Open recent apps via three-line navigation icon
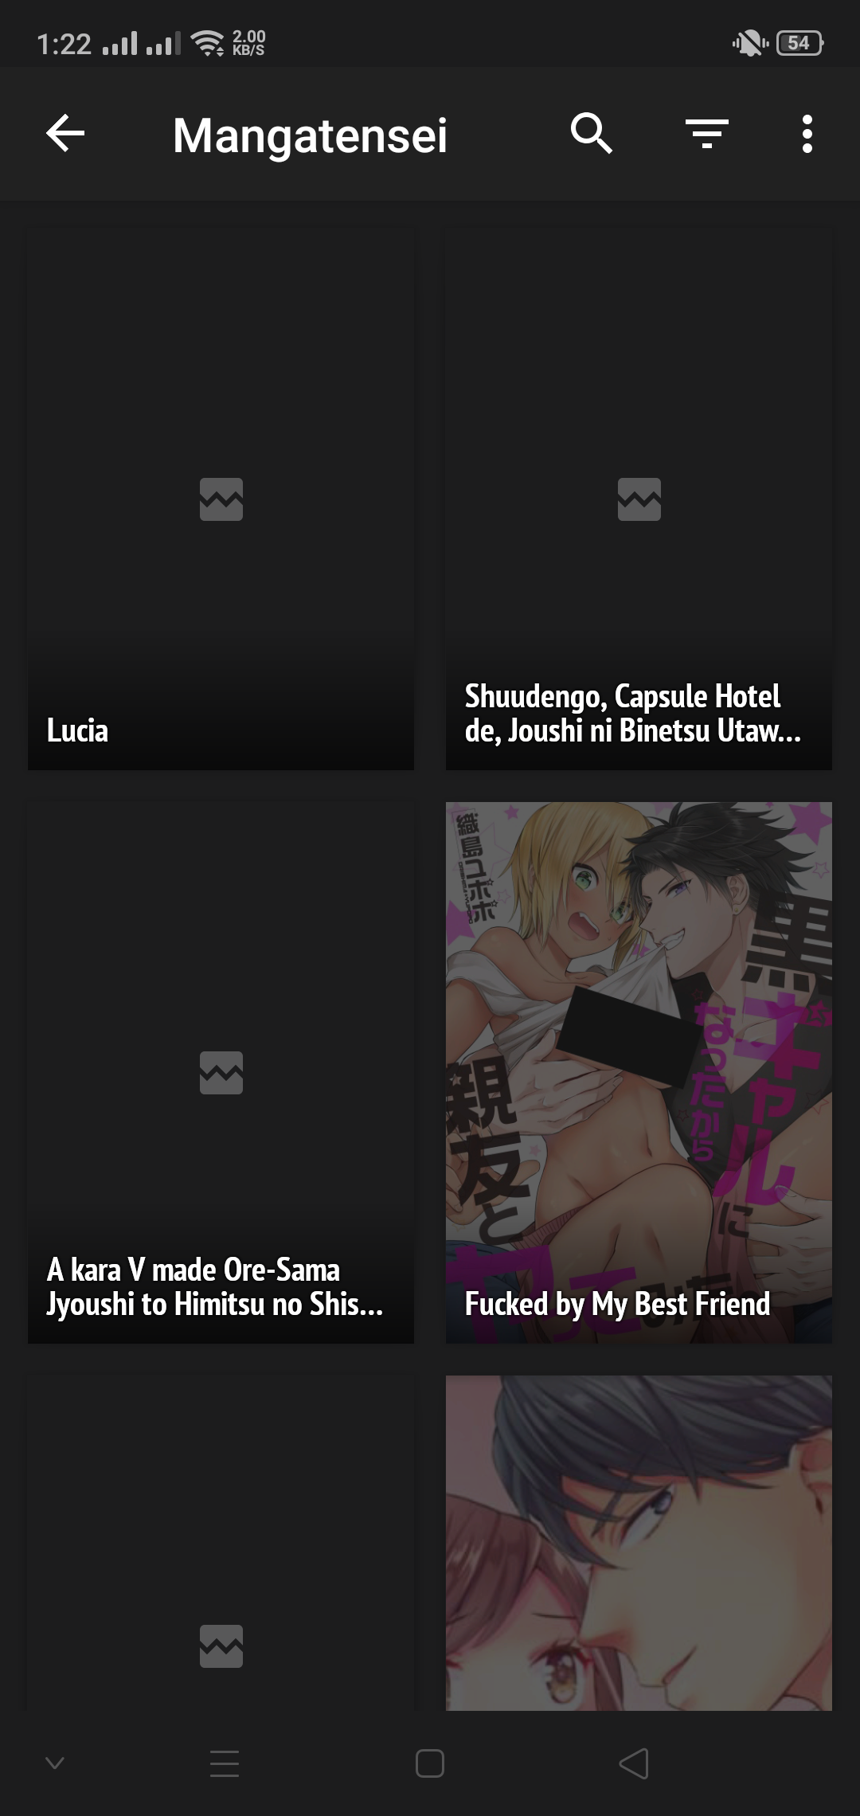This screenshot has height=1816, width=860. [225, 1763]
